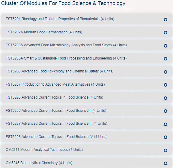The image size is (173, 168).
Task: Click plus icon beside FST5206 Food Toxicology
Action: 166,72
